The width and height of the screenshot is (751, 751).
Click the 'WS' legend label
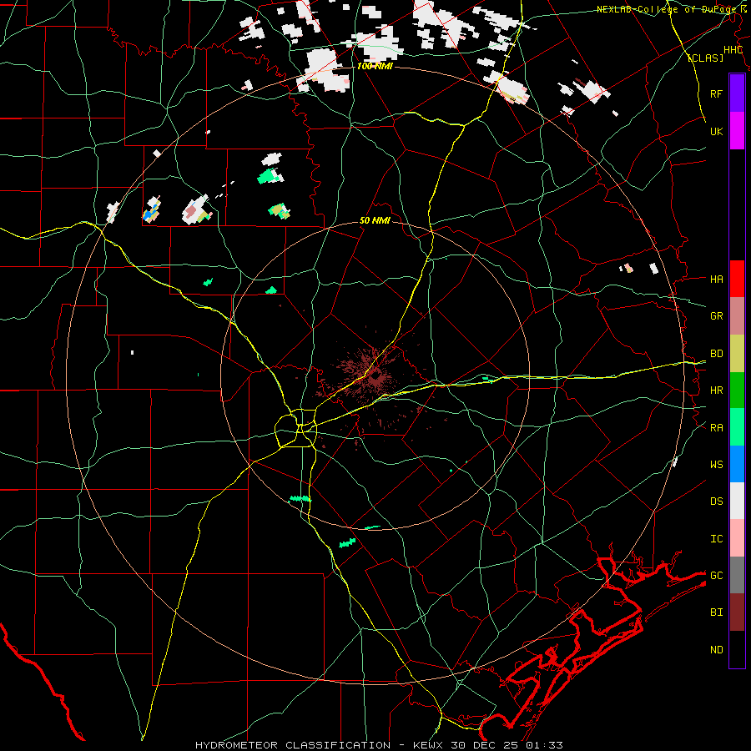tap(716, 464)
